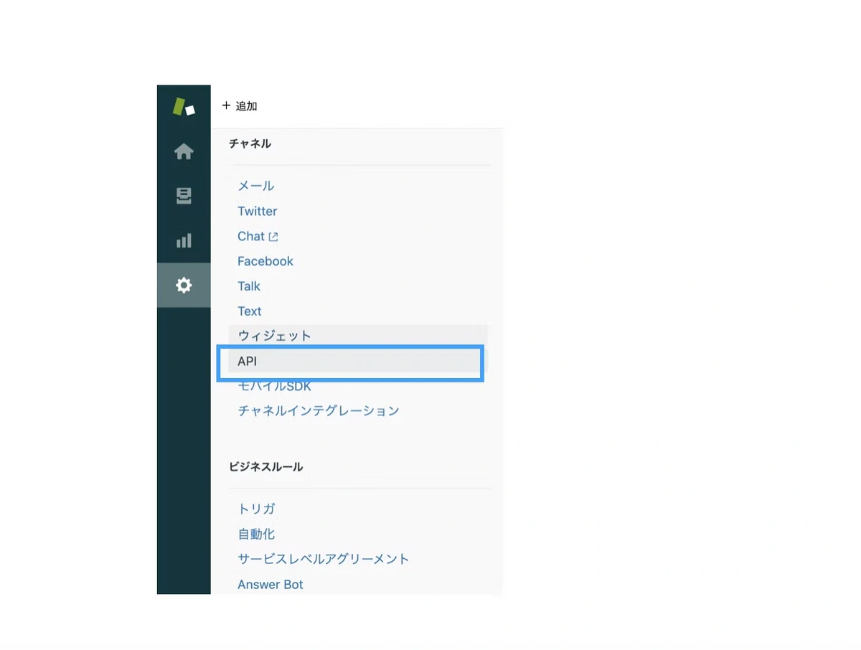The image size is (861, 650).
Task: Open the Facebook channel link
Action: 265,261
